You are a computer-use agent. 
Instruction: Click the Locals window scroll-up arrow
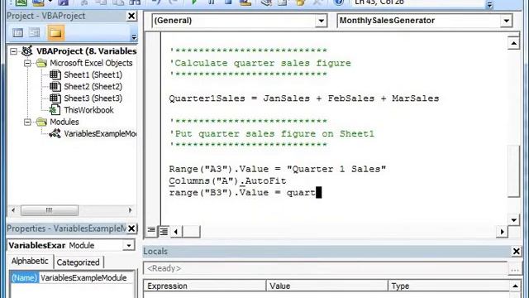515,286
